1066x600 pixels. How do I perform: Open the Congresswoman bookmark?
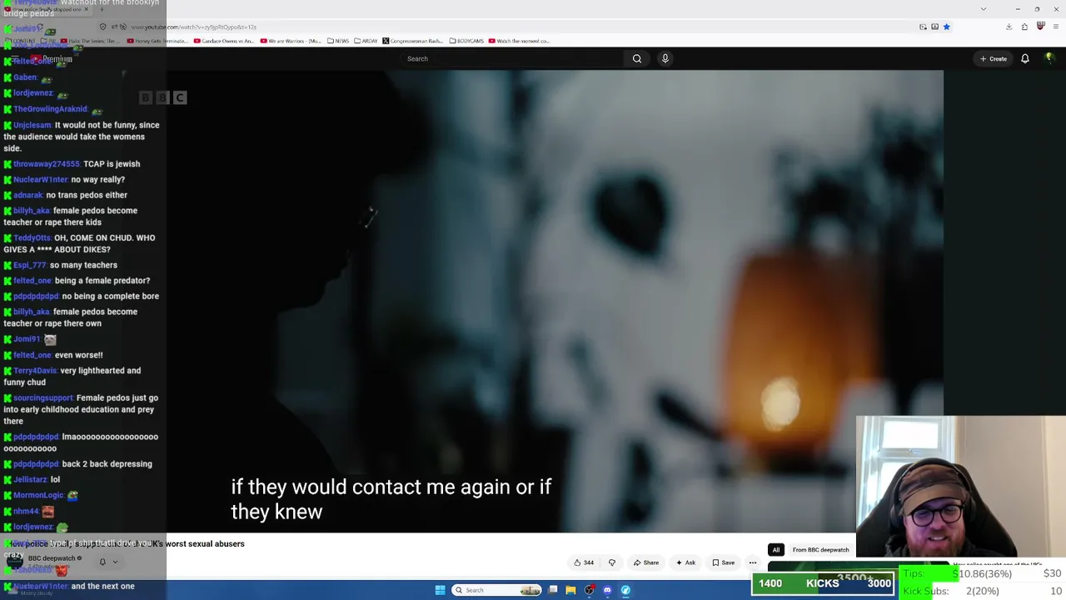click(413, 41)
